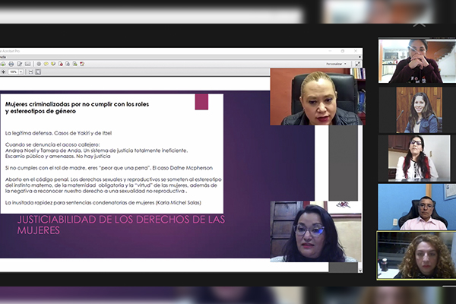The image size is (456, 304).
Task: Click the line 'La inusitada rapidez para sentencias condenatorias'
Action: (x=103, y=203)
